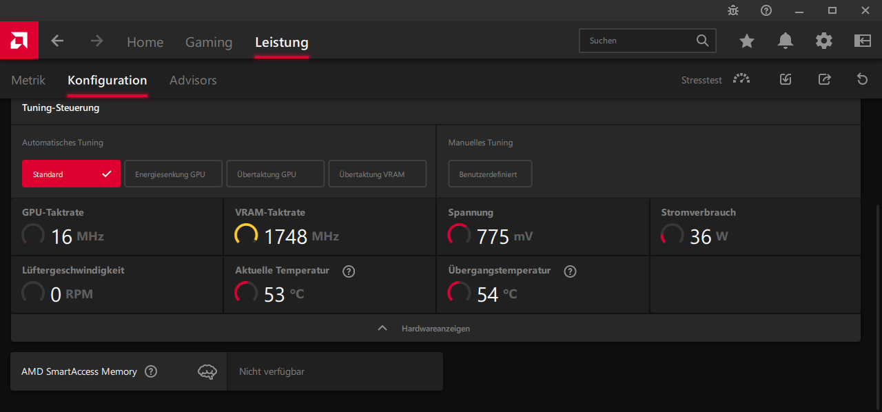Click the Spannung 775 mV value
Image resolution: width=882 pixels, height=412 pixels.
(505, 236)
